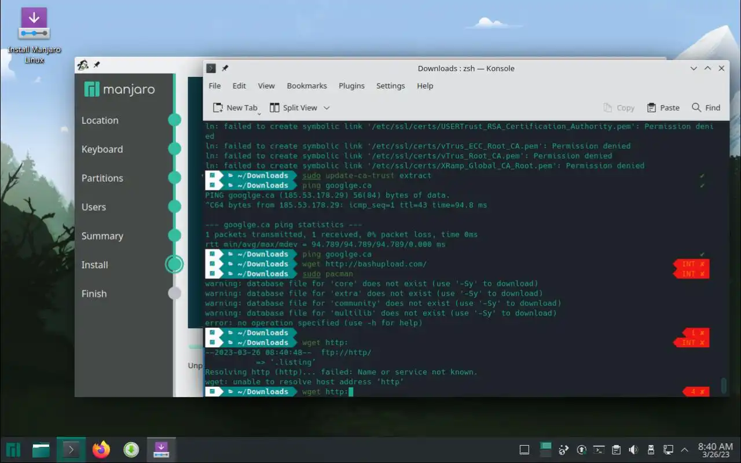741x463 pixels.
Task: Open the audio volume tray icon
Action: pos(634,450)
